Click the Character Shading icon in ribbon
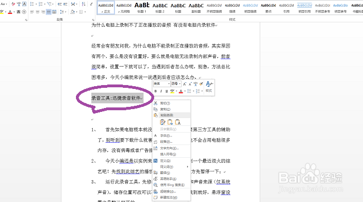363x202 pixels. coord(18,12)
